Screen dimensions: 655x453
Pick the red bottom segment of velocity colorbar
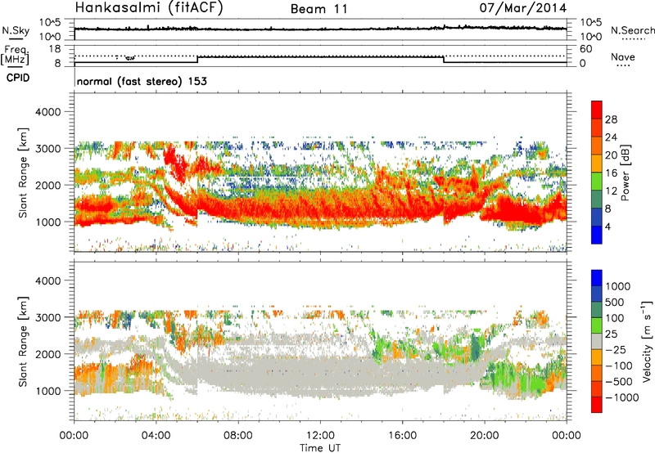coord(597,405)
